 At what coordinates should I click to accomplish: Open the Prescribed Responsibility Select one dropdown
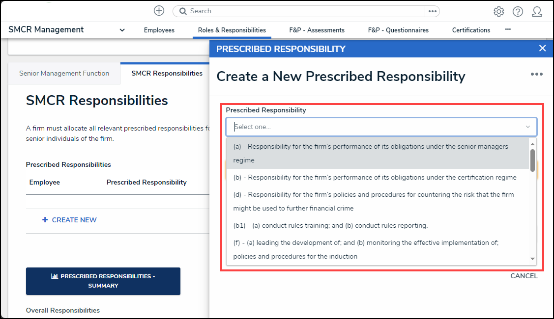[x=381, y=127]
